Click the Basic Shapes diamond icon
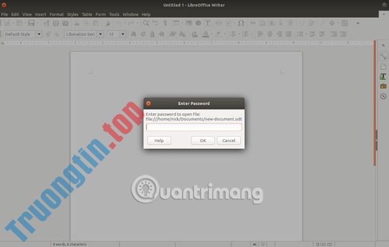Viewport: 389px width, 247px height. pos(332,23)
